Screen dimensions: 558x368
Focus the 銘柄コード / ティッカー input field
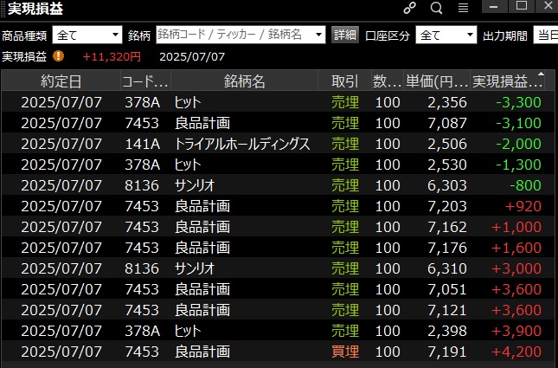pyautogui.click(x=234, y=35)
